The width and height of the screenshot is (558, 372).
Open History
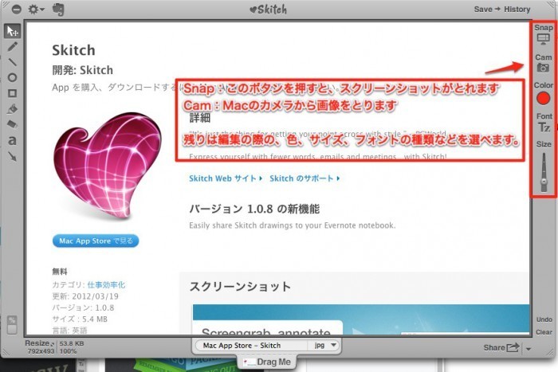click(517, 10)
